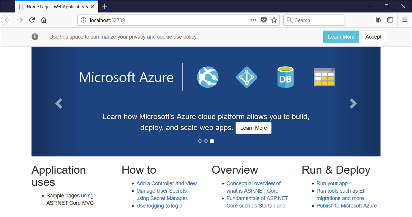412x217 pixels.
Task: Select the third carousel indicator dot
Action: pyautogui.click(x=212, y=141)
